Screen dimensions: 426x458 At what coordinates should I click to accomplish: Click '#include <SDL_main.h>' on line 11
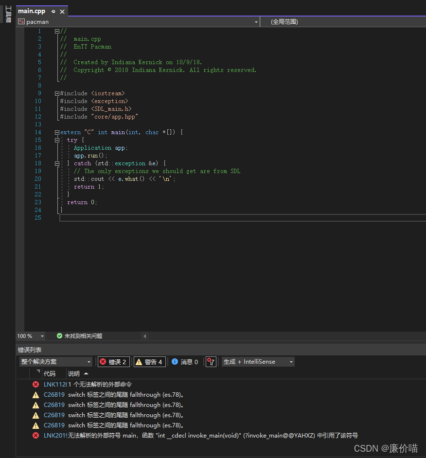(x=96, y=109)
